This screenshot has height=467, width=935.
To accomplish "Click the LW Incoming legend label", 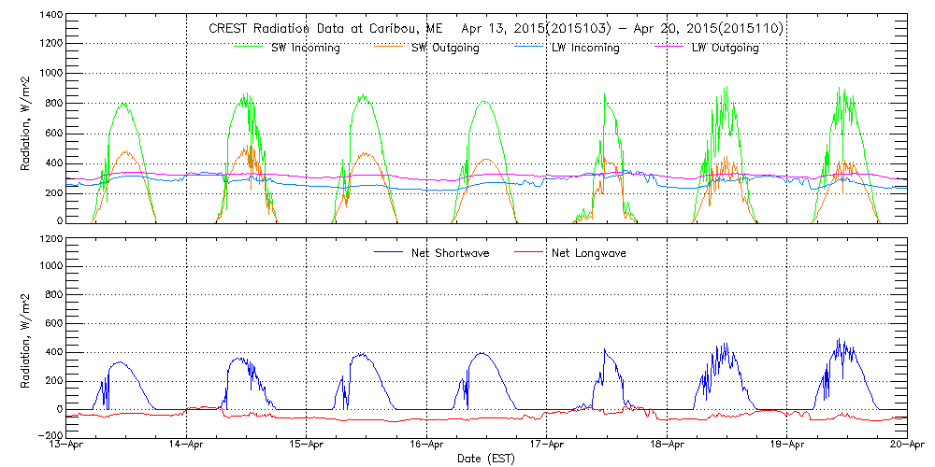I will (x=585, y=48).
